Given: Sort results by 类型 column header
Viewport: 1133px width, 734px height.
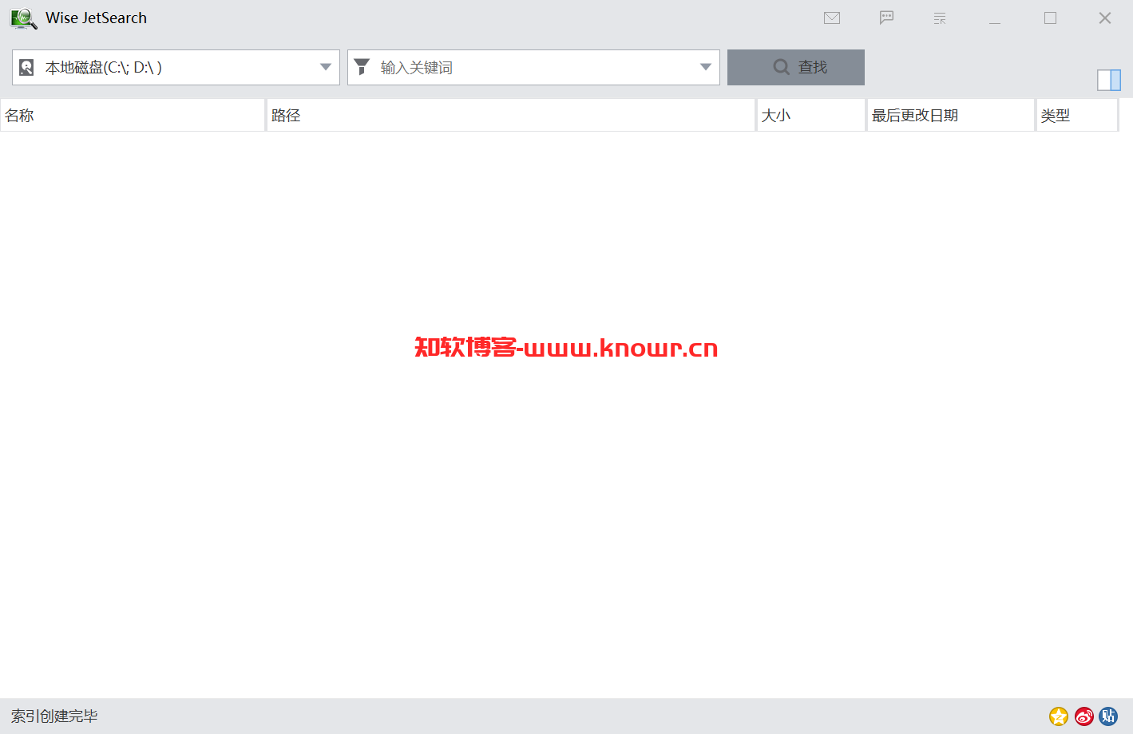Looking at the screenshot, I should (x=1077, y=116).
